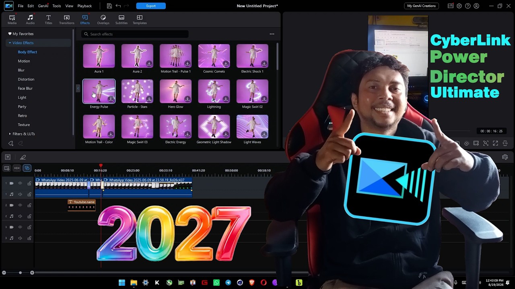Toggle the highlighted link icon in timeline
515x289 pixels.
pos(27,168)
